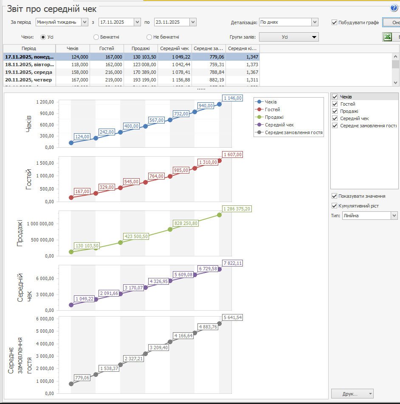Click the Друк... print button
The height and width of the screenshot is (404, 400).
352,394
